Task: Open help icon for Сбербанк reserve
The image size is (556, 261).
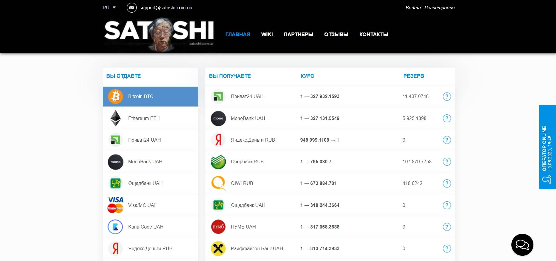Action: (447, 162)
